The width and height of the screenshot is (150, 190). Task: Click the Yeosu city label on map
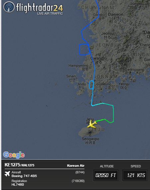pyautogui.click(x=124, y=84)
